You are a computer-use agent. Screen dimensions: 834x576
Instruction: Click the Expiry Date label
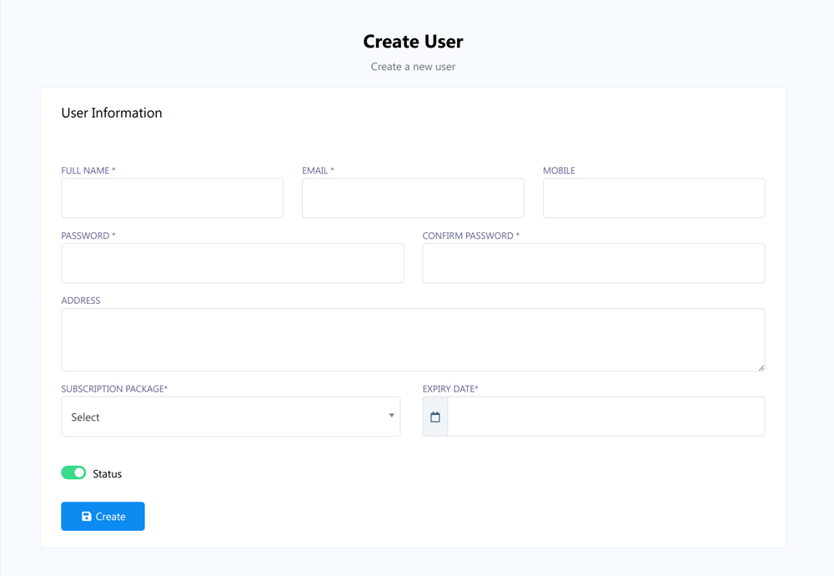(450, 389)
